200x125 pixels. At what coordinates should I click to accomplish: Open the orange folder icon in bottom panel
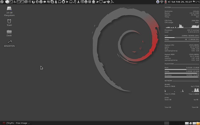pyautogui.click(x=198, y=123)
